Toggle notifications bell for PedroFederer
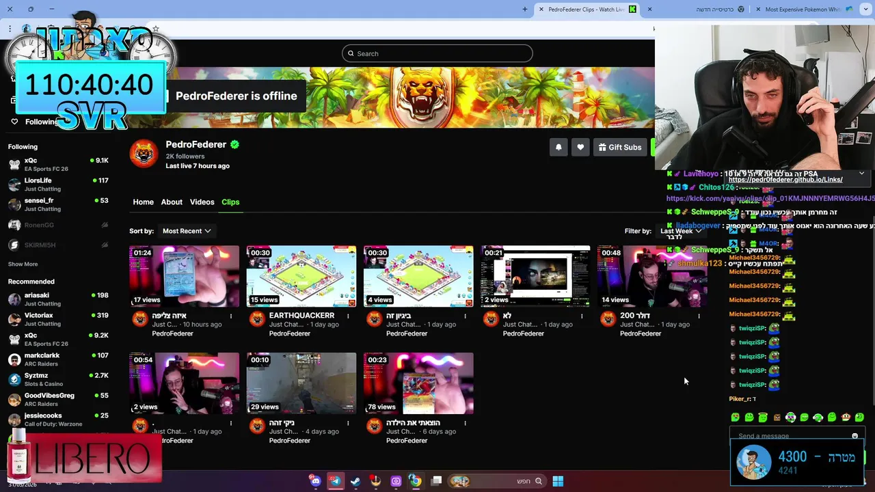Viewport: 875px width, 492px height. [x=558, y=147]
